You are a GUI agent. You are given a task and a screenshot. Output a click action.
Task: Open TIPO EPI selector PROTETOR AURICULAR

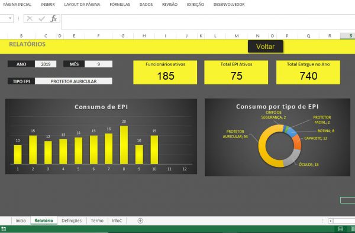(x=73, y=81)
